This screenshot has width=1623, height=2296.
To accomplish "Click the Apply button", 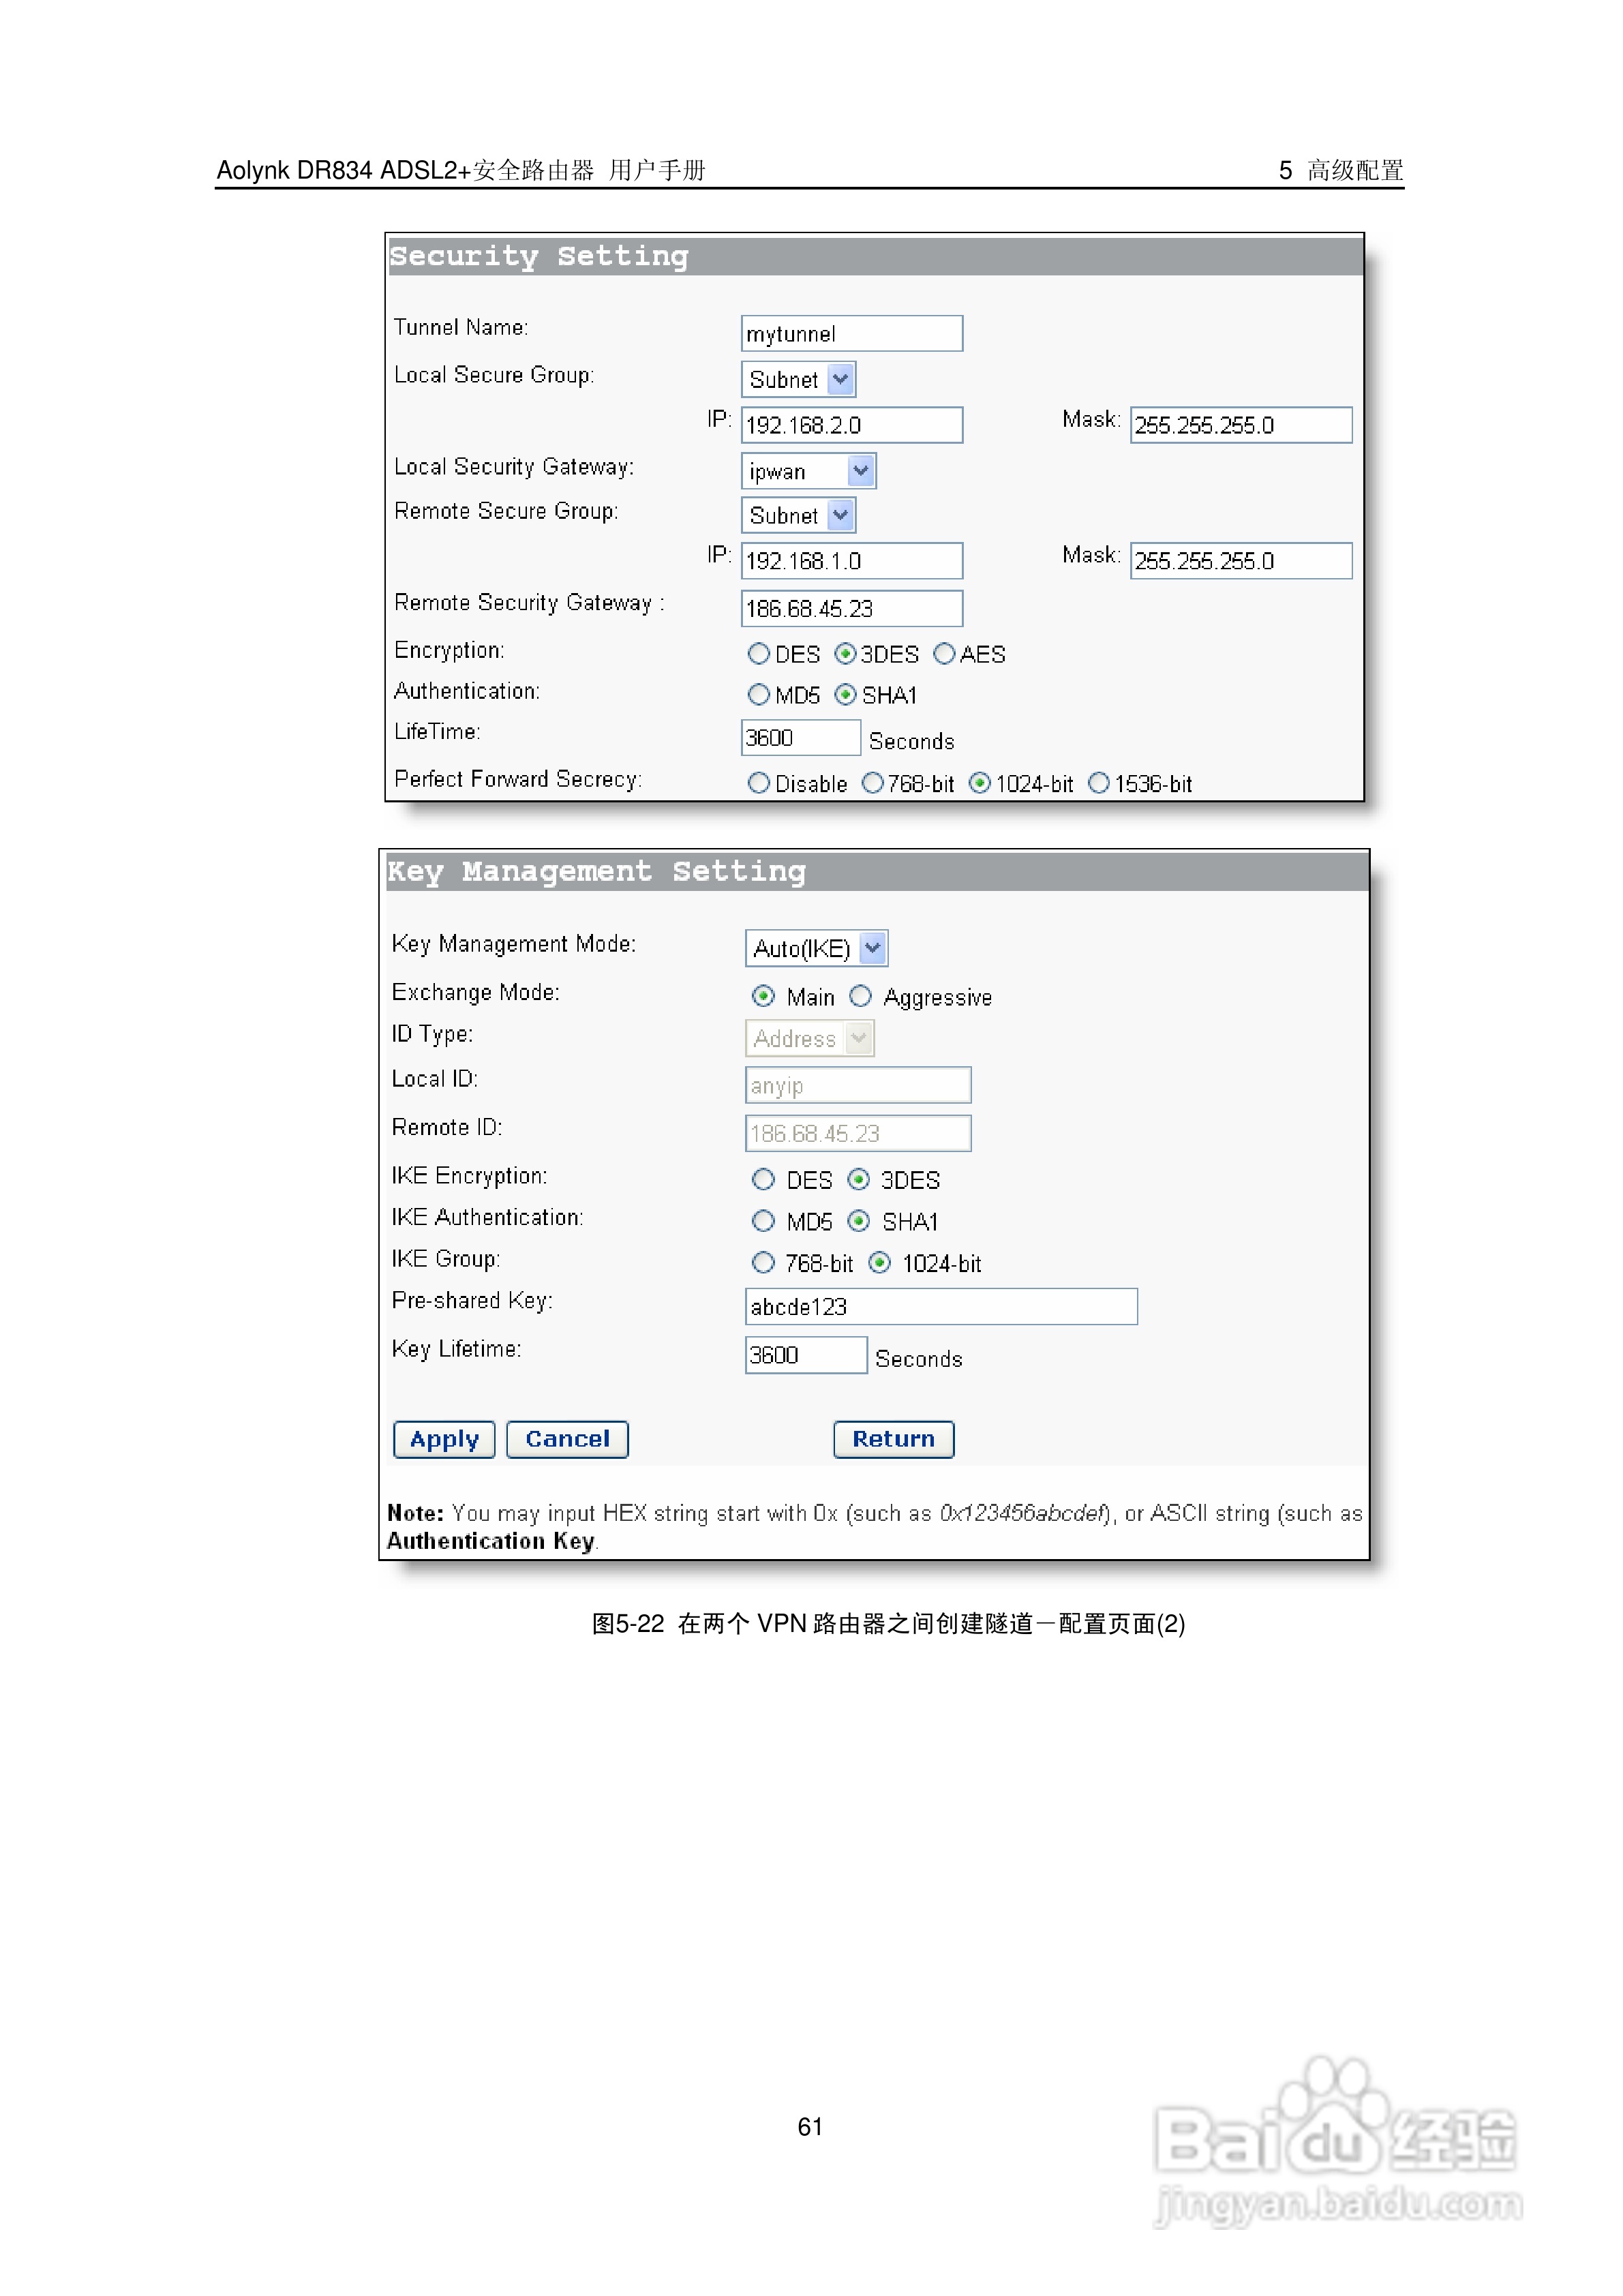I will tap(444, 1440).
